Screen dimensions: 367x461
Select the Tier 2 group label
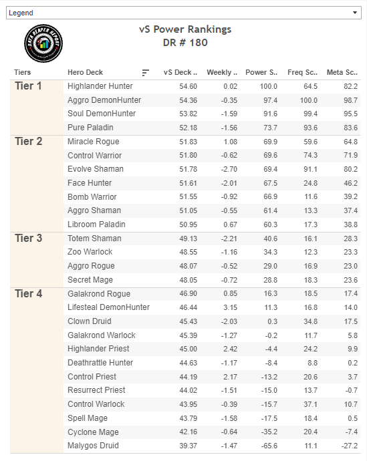coord(29,142)
